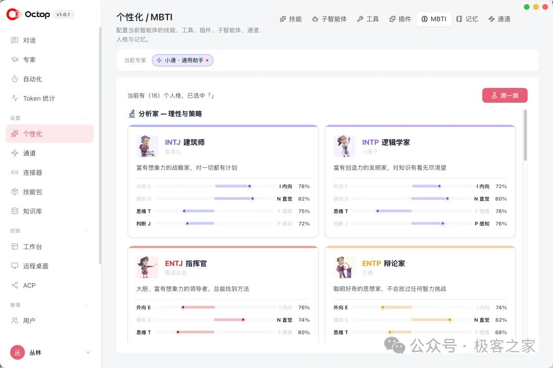The width and height of the screenshot is (553, 368).
Task: Open the 小通 · 通用助手 expert selector
Action: 183,60
